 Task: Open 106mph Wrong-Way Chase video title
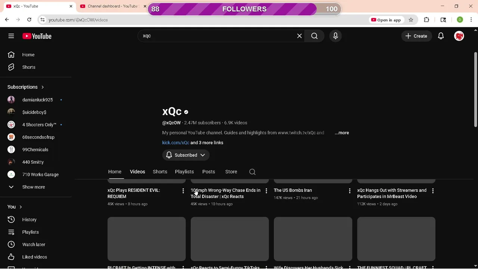point(226,193)
